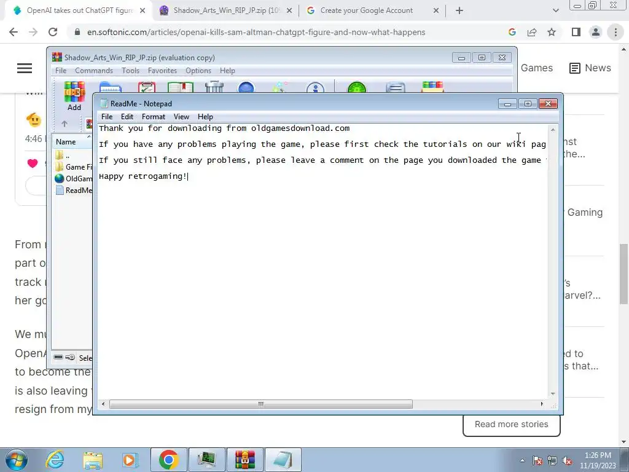Image resolution: width=629 pixels, height=472 pixels.
Task: Click WinRAR's Name column header
Action: [x=72, y=142]
